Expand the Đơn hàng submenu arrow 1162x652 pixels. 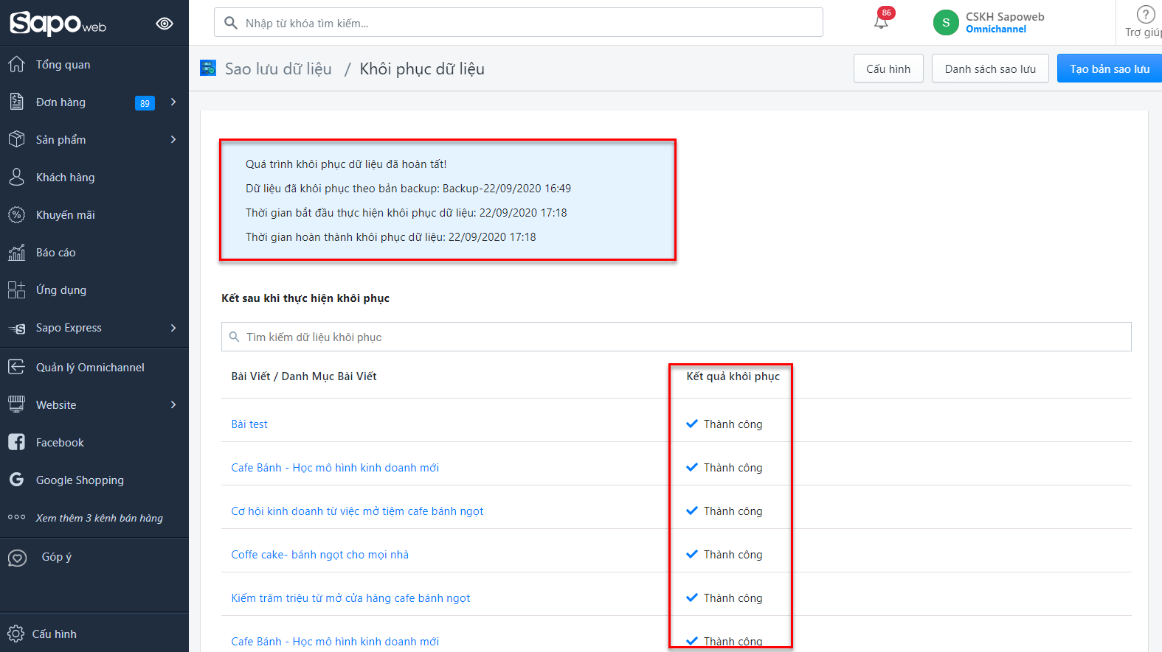point(173,102)
